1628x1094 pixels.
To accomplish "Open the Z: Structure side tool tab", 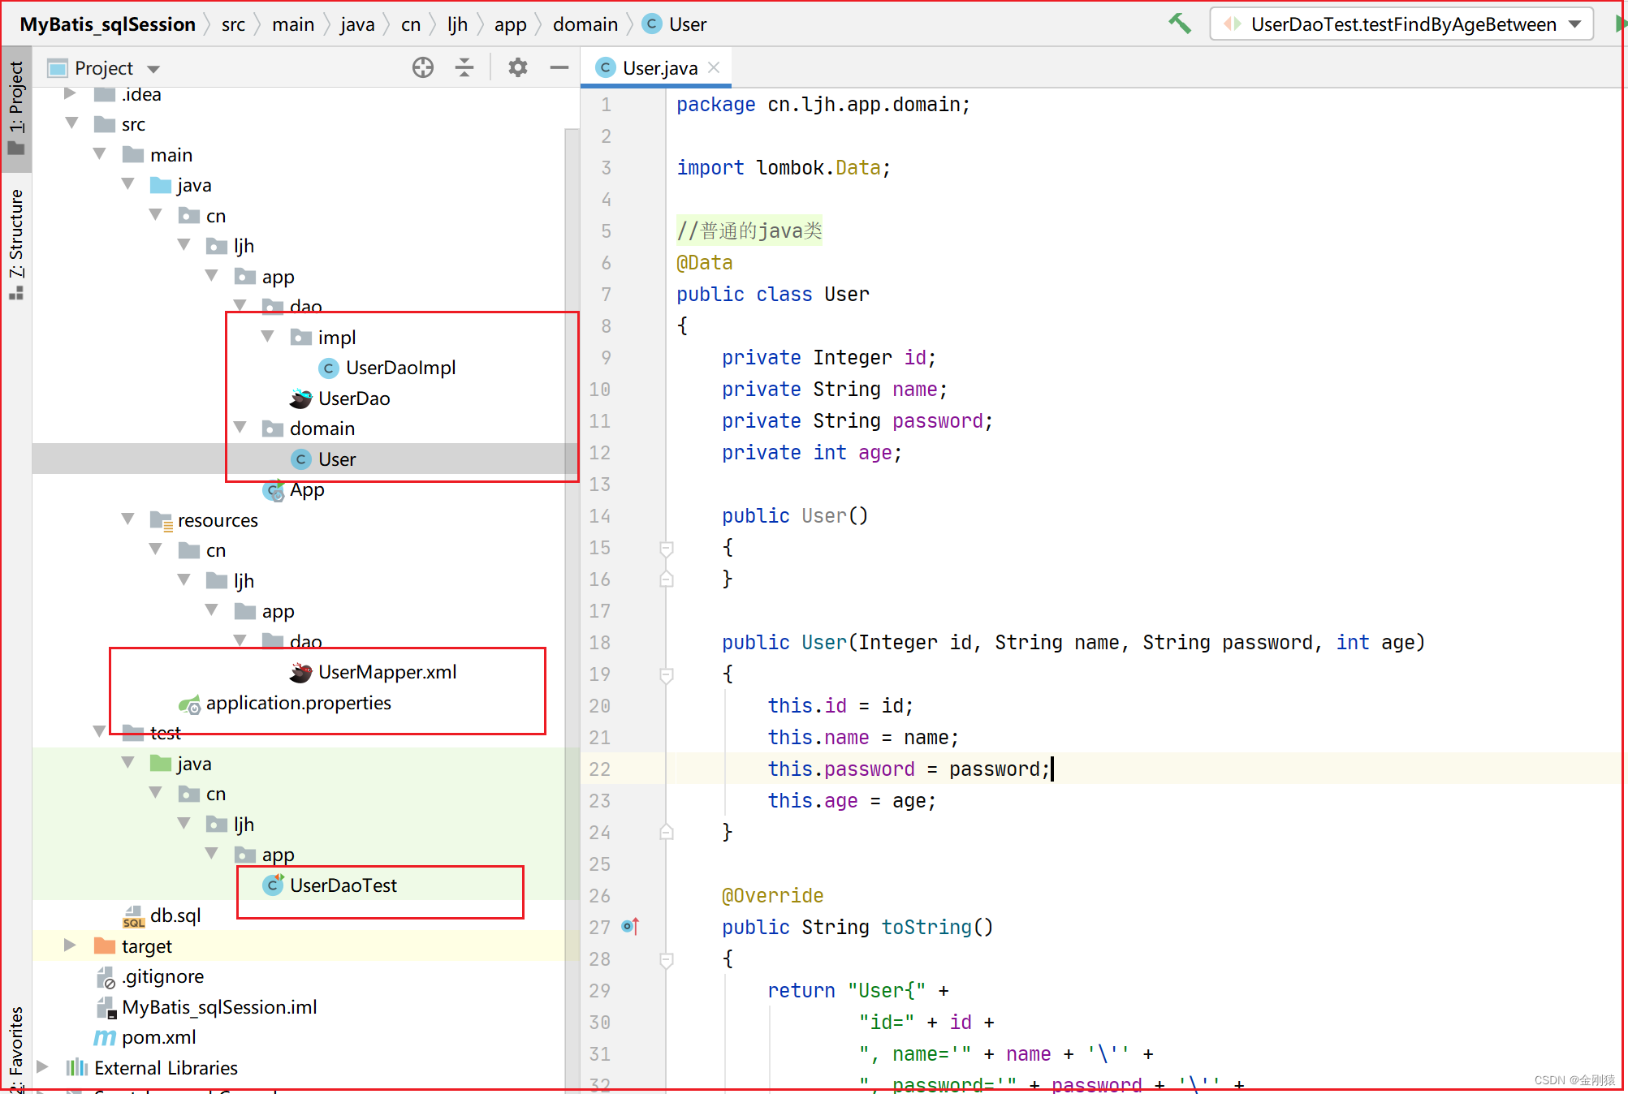I will 16,243.
